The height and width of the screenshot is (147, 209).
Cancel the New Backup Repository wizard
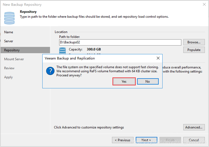(194, 140)
